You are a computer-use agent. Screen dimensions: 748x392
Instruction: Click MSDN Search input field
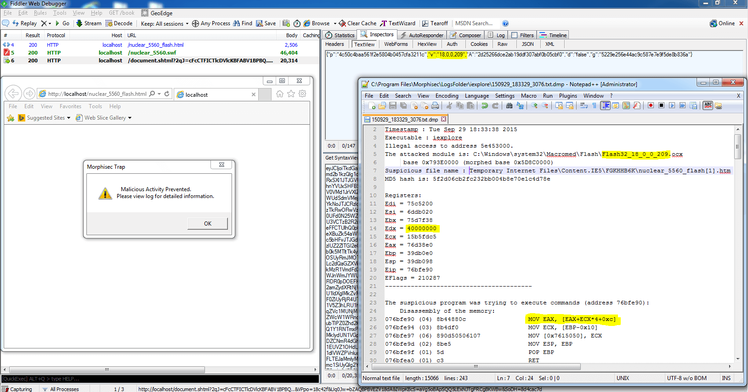(x=476, y=23)
